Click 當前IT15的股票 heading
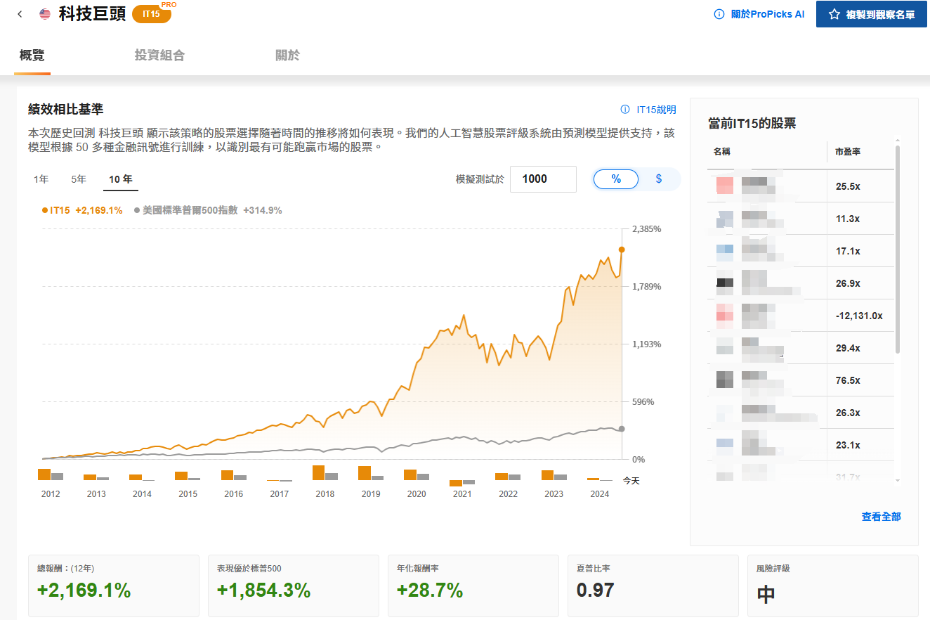Viewport: 930px width, 620px height. tap(752, 124)
